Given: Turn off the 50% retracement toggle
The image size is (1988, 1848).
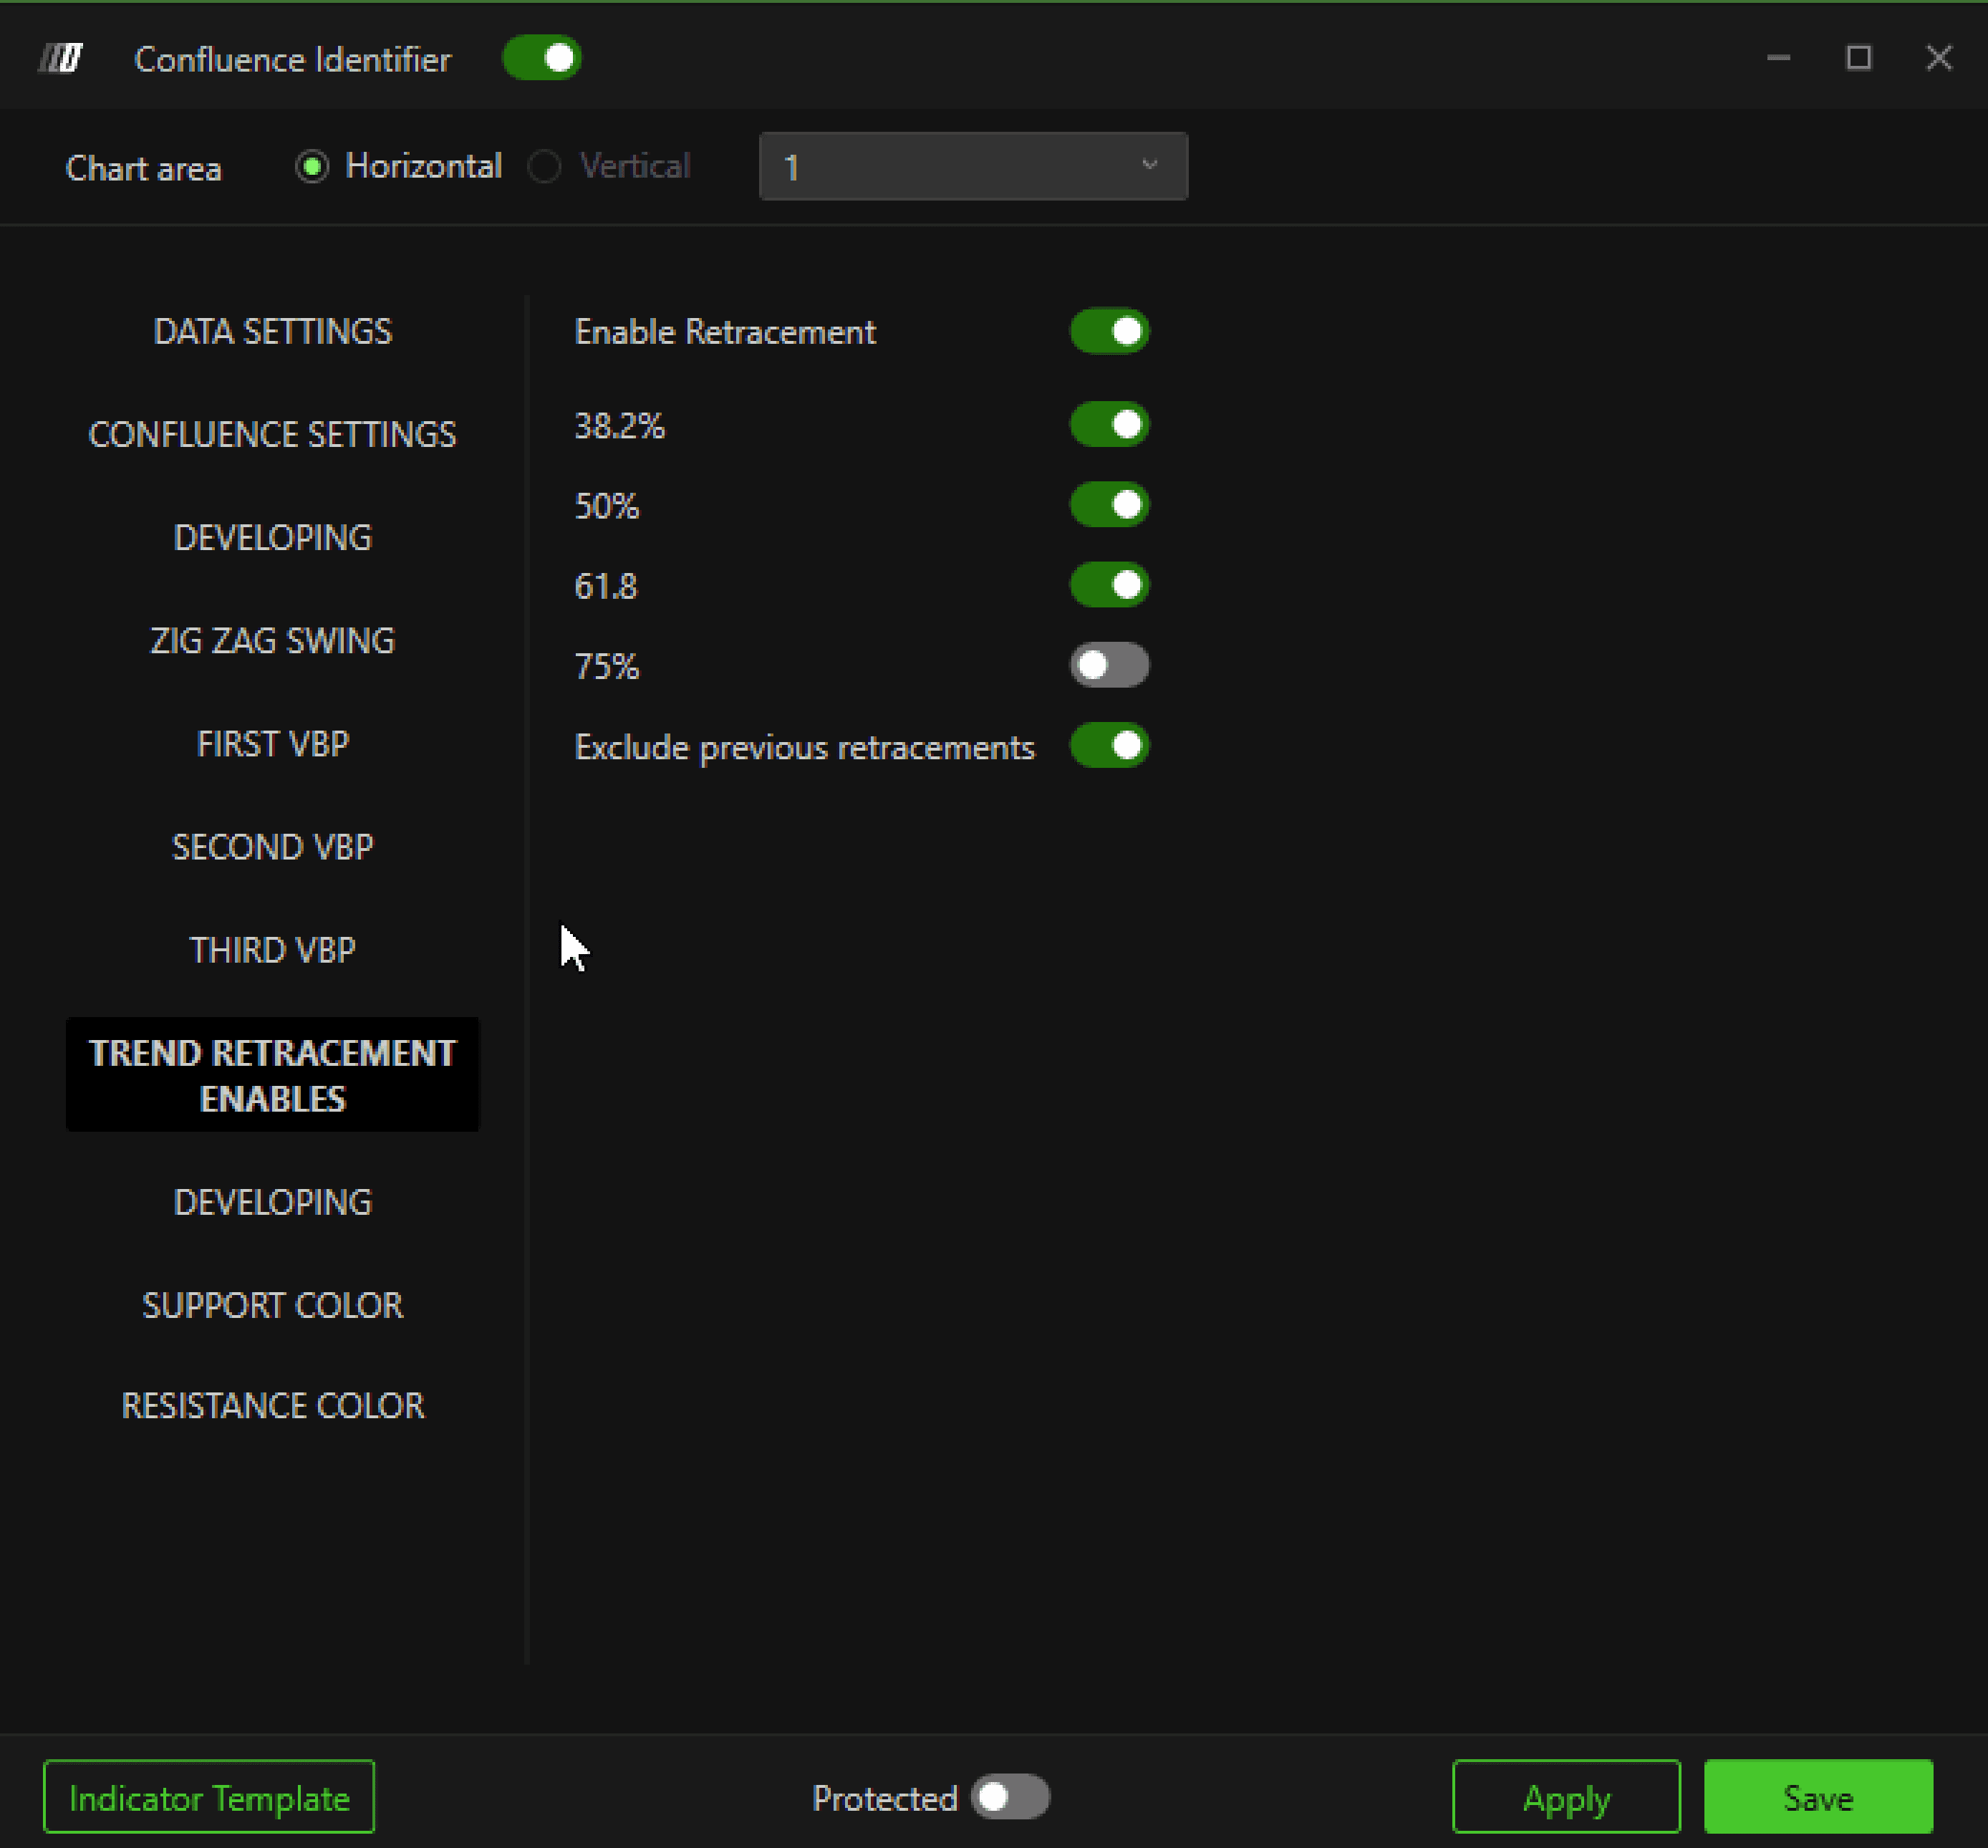Looking at the screenshot, I should [x=1109, y=505].
